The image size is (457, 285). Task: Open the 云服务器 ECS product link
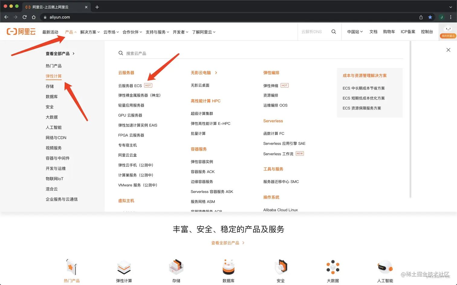pos(130,86)
